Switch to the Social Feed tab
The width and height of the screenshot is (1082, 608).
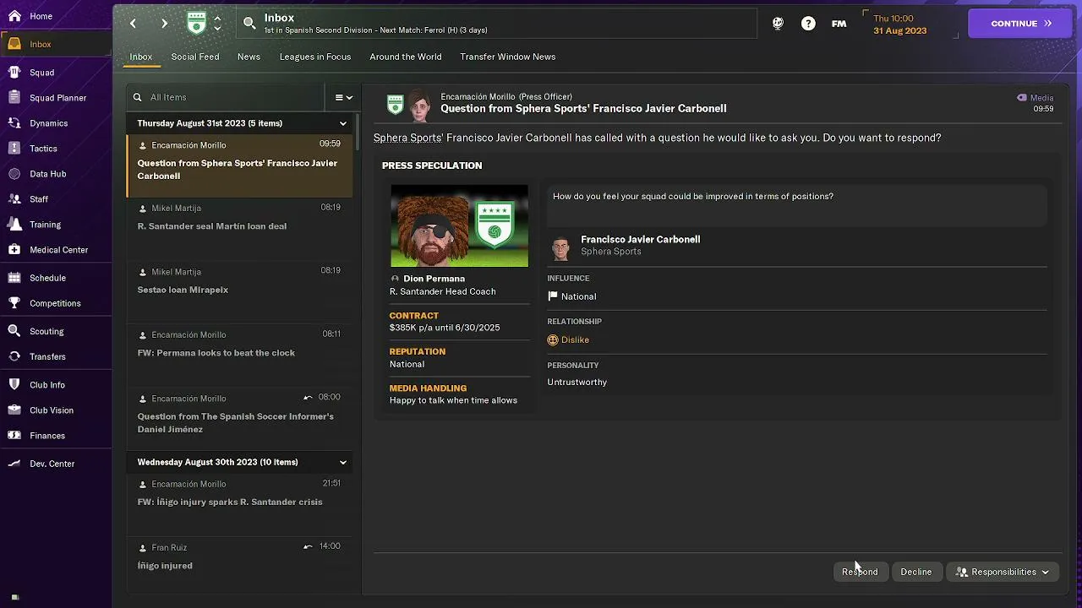click(x=195, y=57)
